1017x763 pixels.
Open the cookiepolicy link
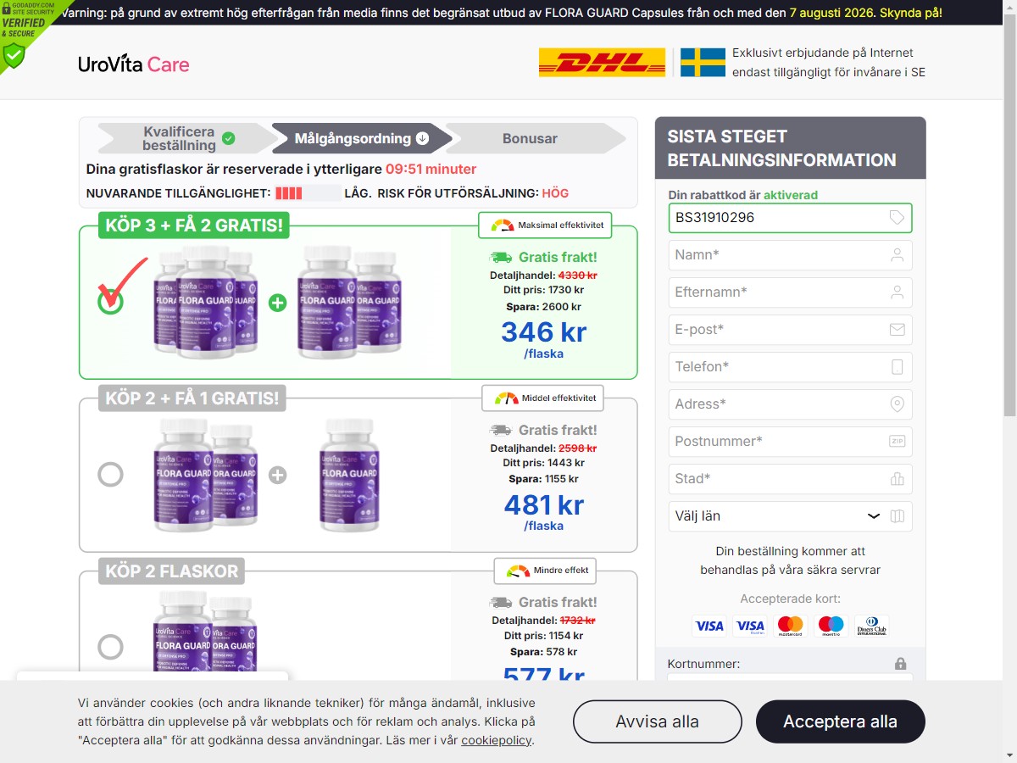tap(497, 740)
